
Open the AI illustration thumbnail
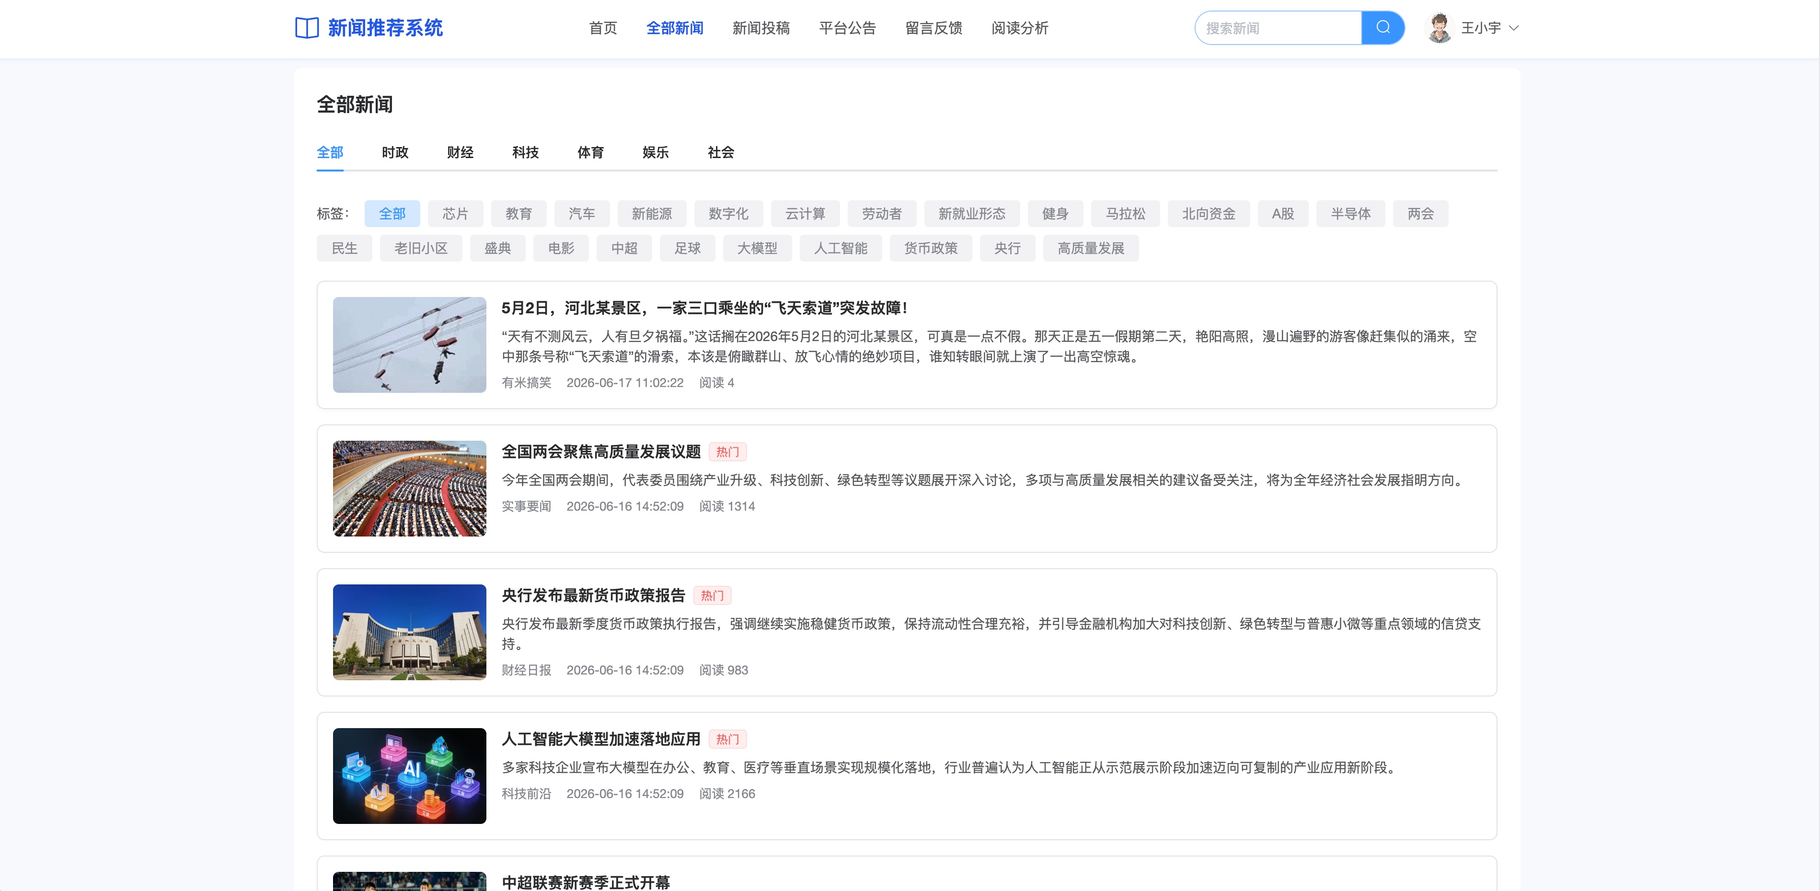[409, 776]
